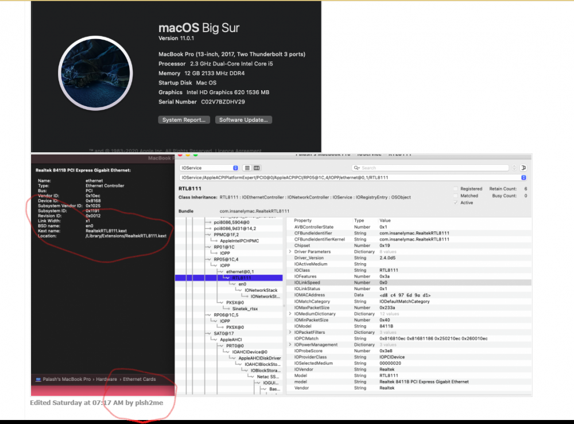Click the System Report... button

coord(184,120)
